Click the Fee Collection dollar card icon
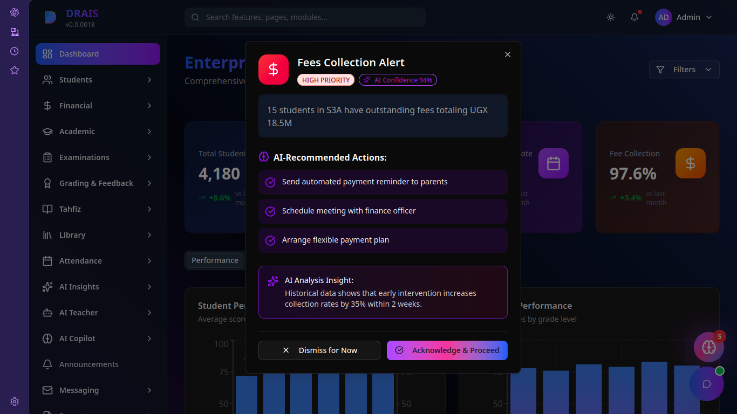Screen dimensions: 737x414 coord(691,163)
